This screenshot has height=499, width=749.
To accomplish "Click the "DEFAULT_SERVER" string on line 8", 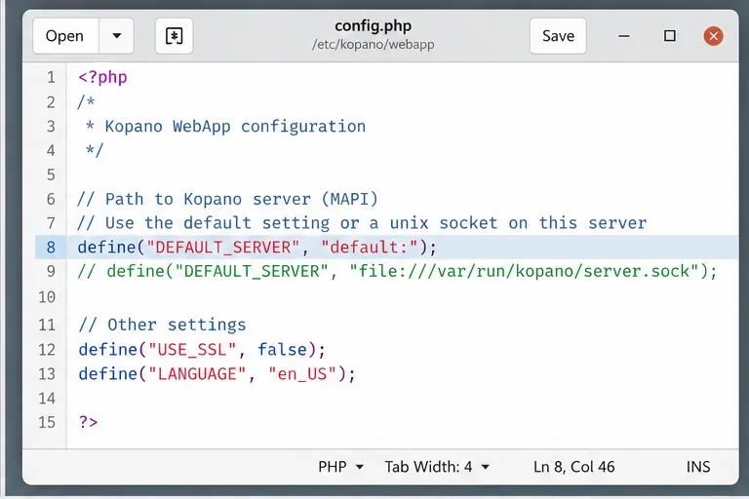I will pyautogui.click(x=223, y=248).
